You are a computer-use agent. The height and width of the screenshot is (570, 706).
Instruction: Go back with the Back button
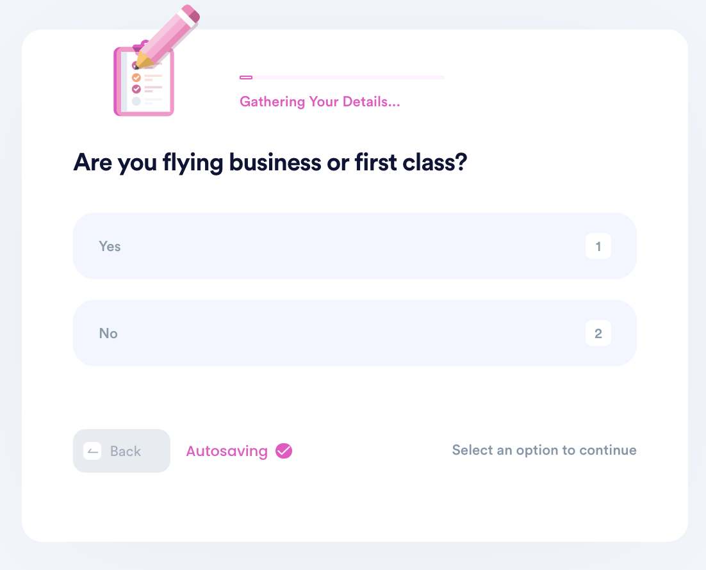click(x=122, y=451)
